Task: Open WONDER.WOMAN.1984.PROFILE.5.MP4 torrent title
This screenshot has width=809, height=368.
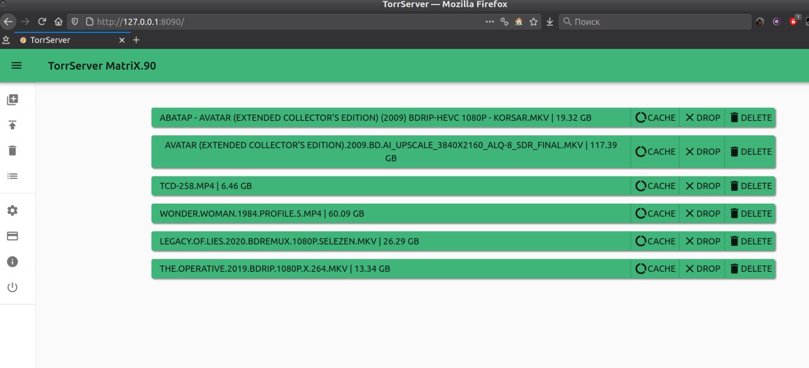Action: pyautogui.click(x=391, y=214)
